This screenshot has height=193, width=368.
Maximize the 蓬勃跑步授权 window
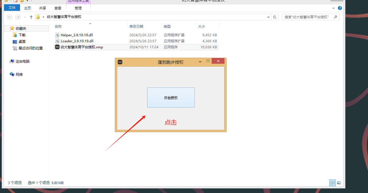coord(208,61)
